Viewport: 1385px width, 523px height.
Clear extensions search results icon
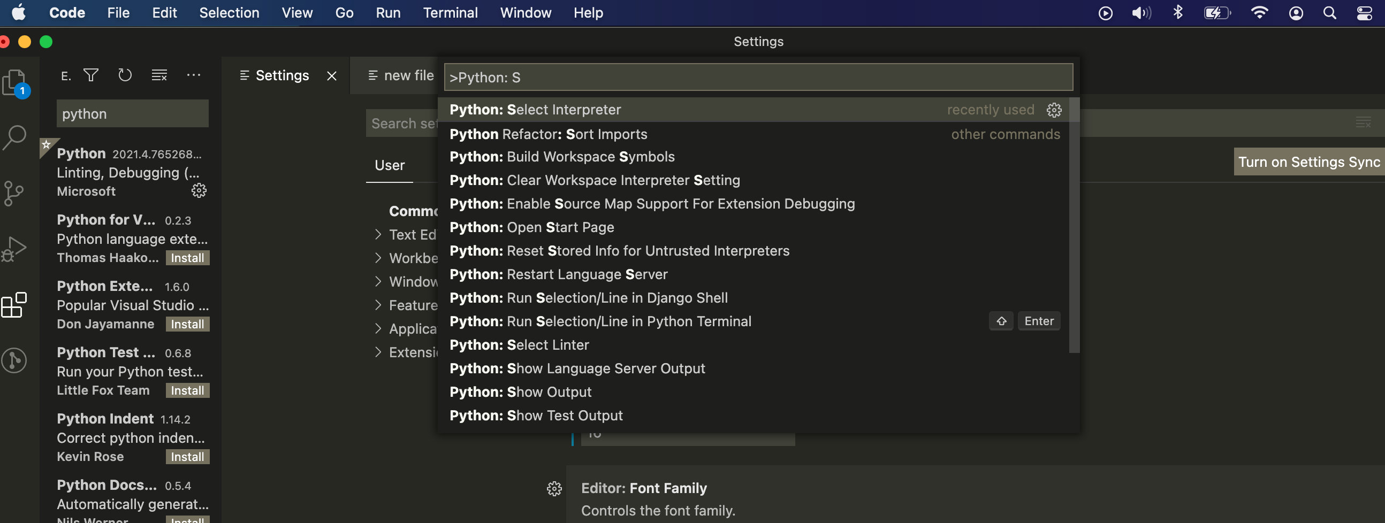pos(159,75)
